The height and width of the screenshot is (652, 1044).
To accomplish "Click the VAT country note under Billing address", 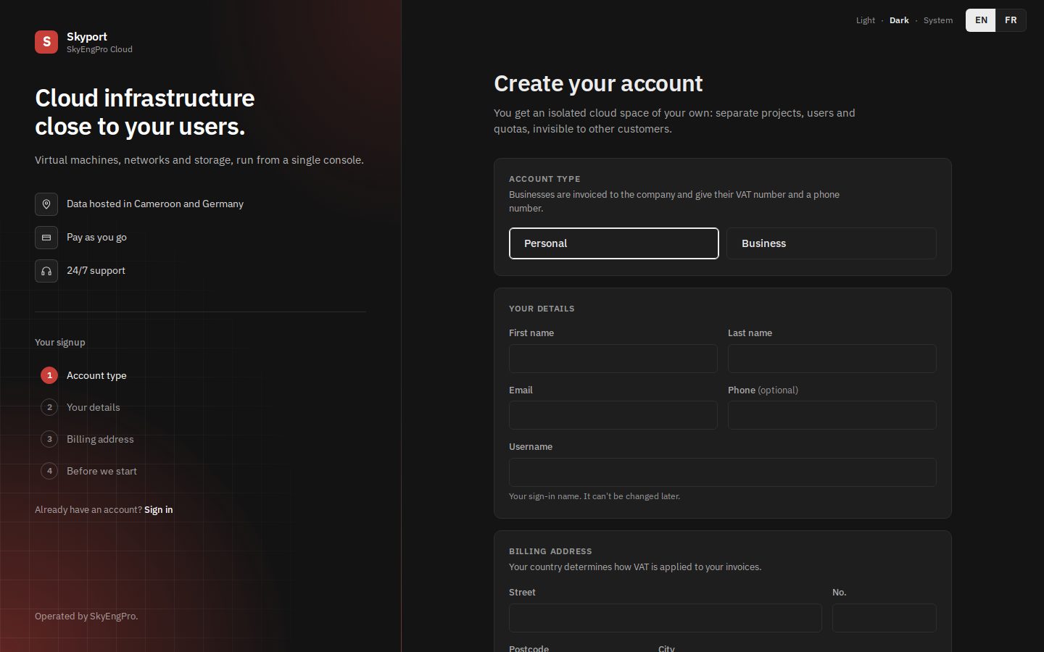I will pyautogui.click(x=635, y=567).
